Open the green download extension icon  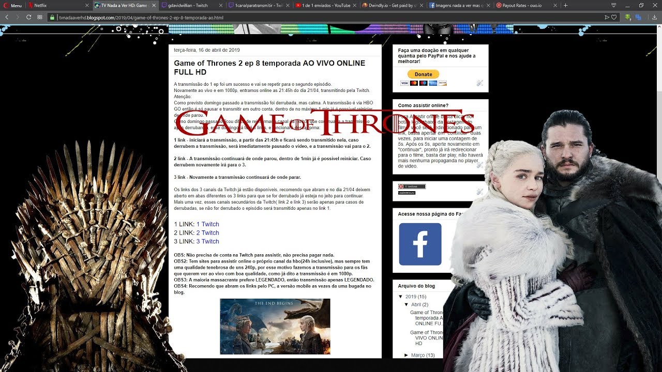tap(628, 17)
